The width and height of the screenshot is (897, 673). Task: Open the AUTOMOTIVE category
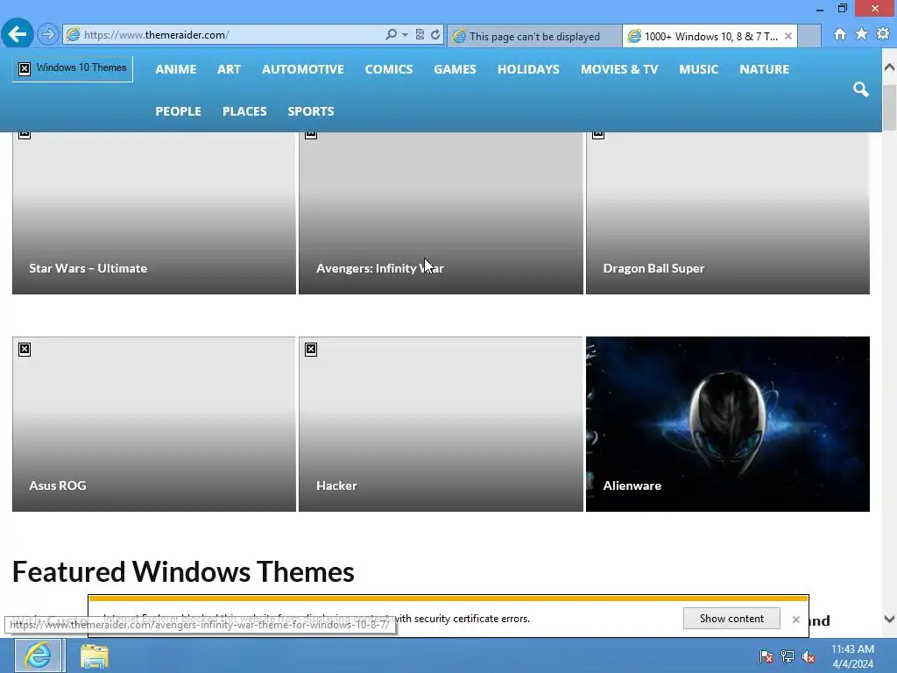coord(302,69)
